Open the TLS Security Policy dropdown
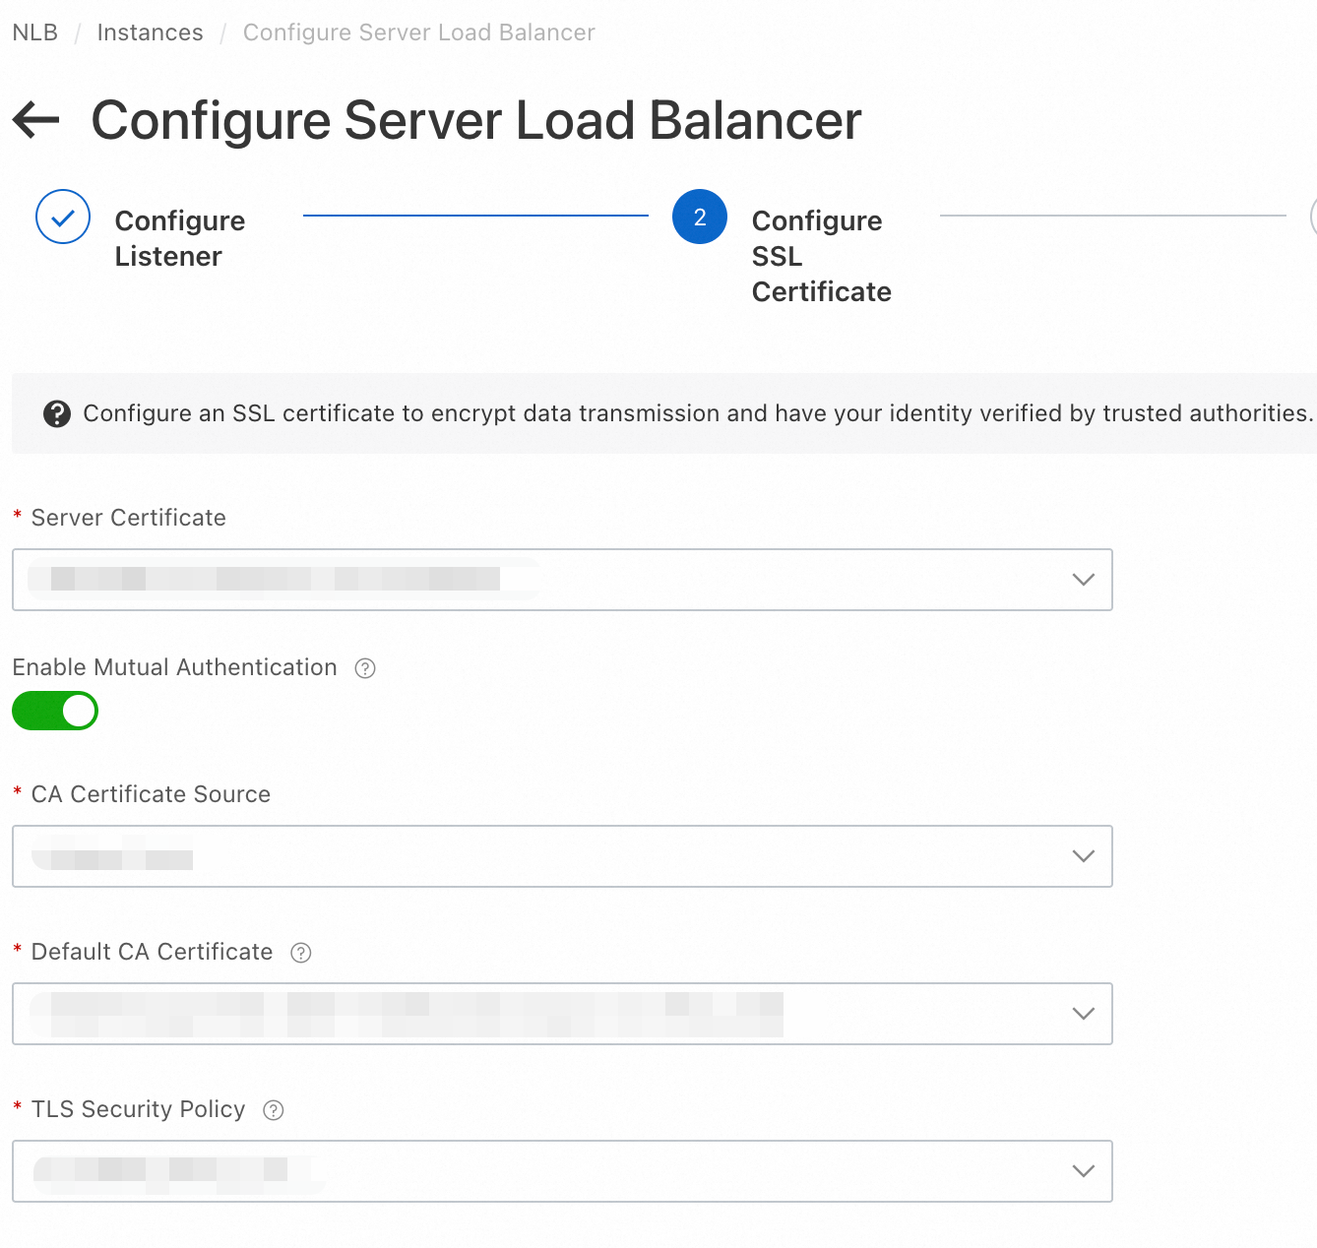Viewport: 1317px width, 1248px height. (562, 1171)
